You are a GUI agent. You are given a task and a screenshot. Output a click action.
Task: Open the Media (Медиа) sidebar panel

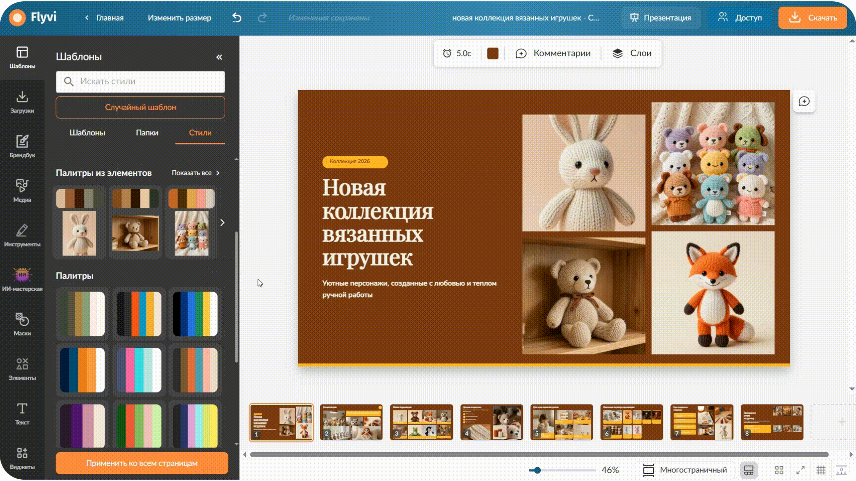[22, 191]
